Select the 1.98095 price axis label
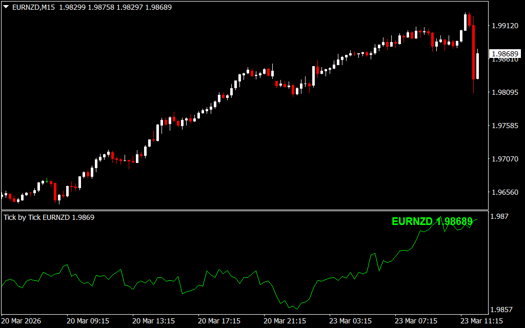Screen dimensions: 525x328 506,92
